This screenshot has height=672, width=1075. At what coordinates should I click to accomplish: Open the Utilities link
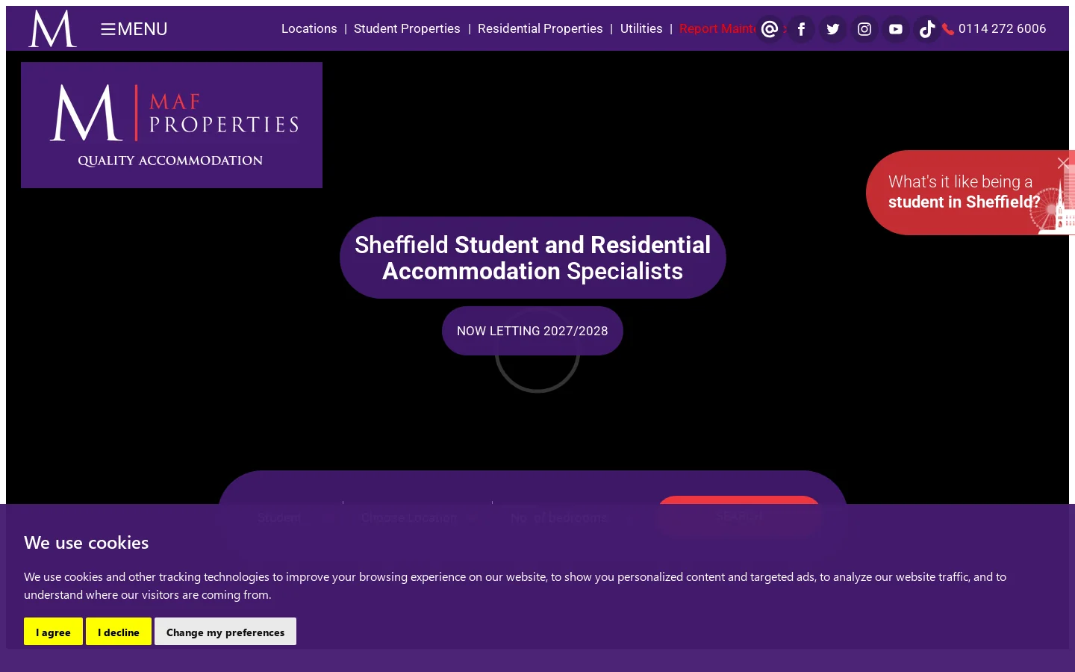tap(641, 28)
